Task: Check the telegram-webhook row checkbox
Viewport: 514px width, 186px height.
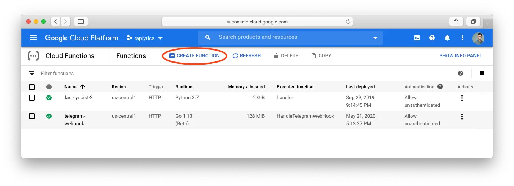Action: [x=32, y=116]
